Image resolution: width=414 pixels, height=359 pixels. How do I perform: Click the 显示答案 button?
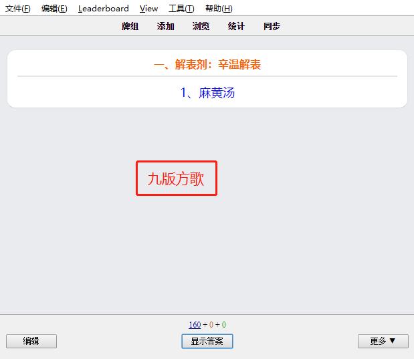[x=207, y=342]
